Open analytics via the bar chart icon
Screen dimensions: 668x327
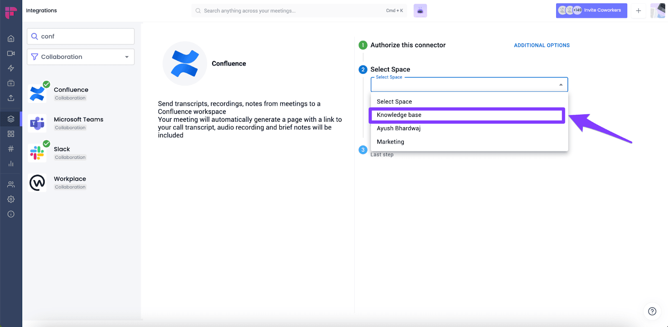click(11, 163)
